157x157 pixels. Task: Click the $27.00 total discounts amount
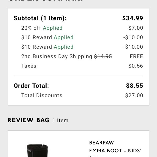[134, 95]
